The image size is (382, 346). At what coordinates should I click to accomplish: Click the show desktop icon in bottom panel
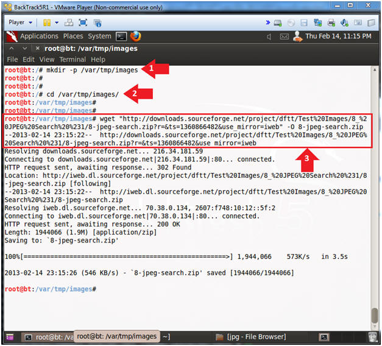pos(10,337)
